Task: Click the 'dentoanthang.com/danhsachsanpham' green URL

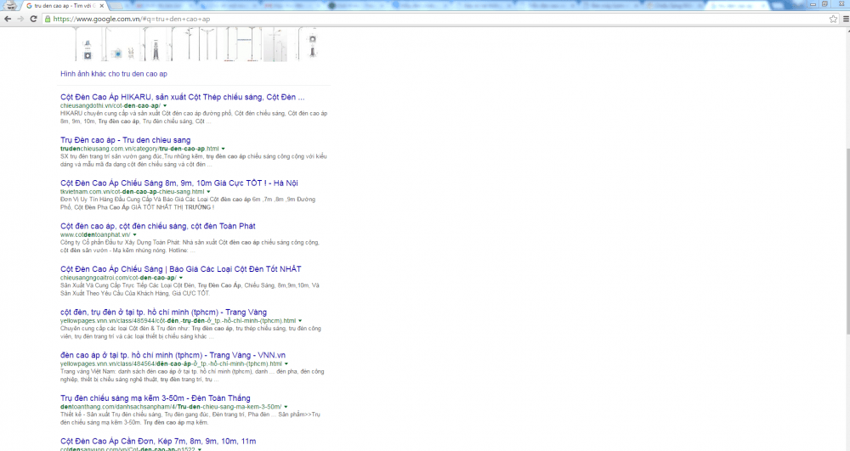Action: (171, 407)
